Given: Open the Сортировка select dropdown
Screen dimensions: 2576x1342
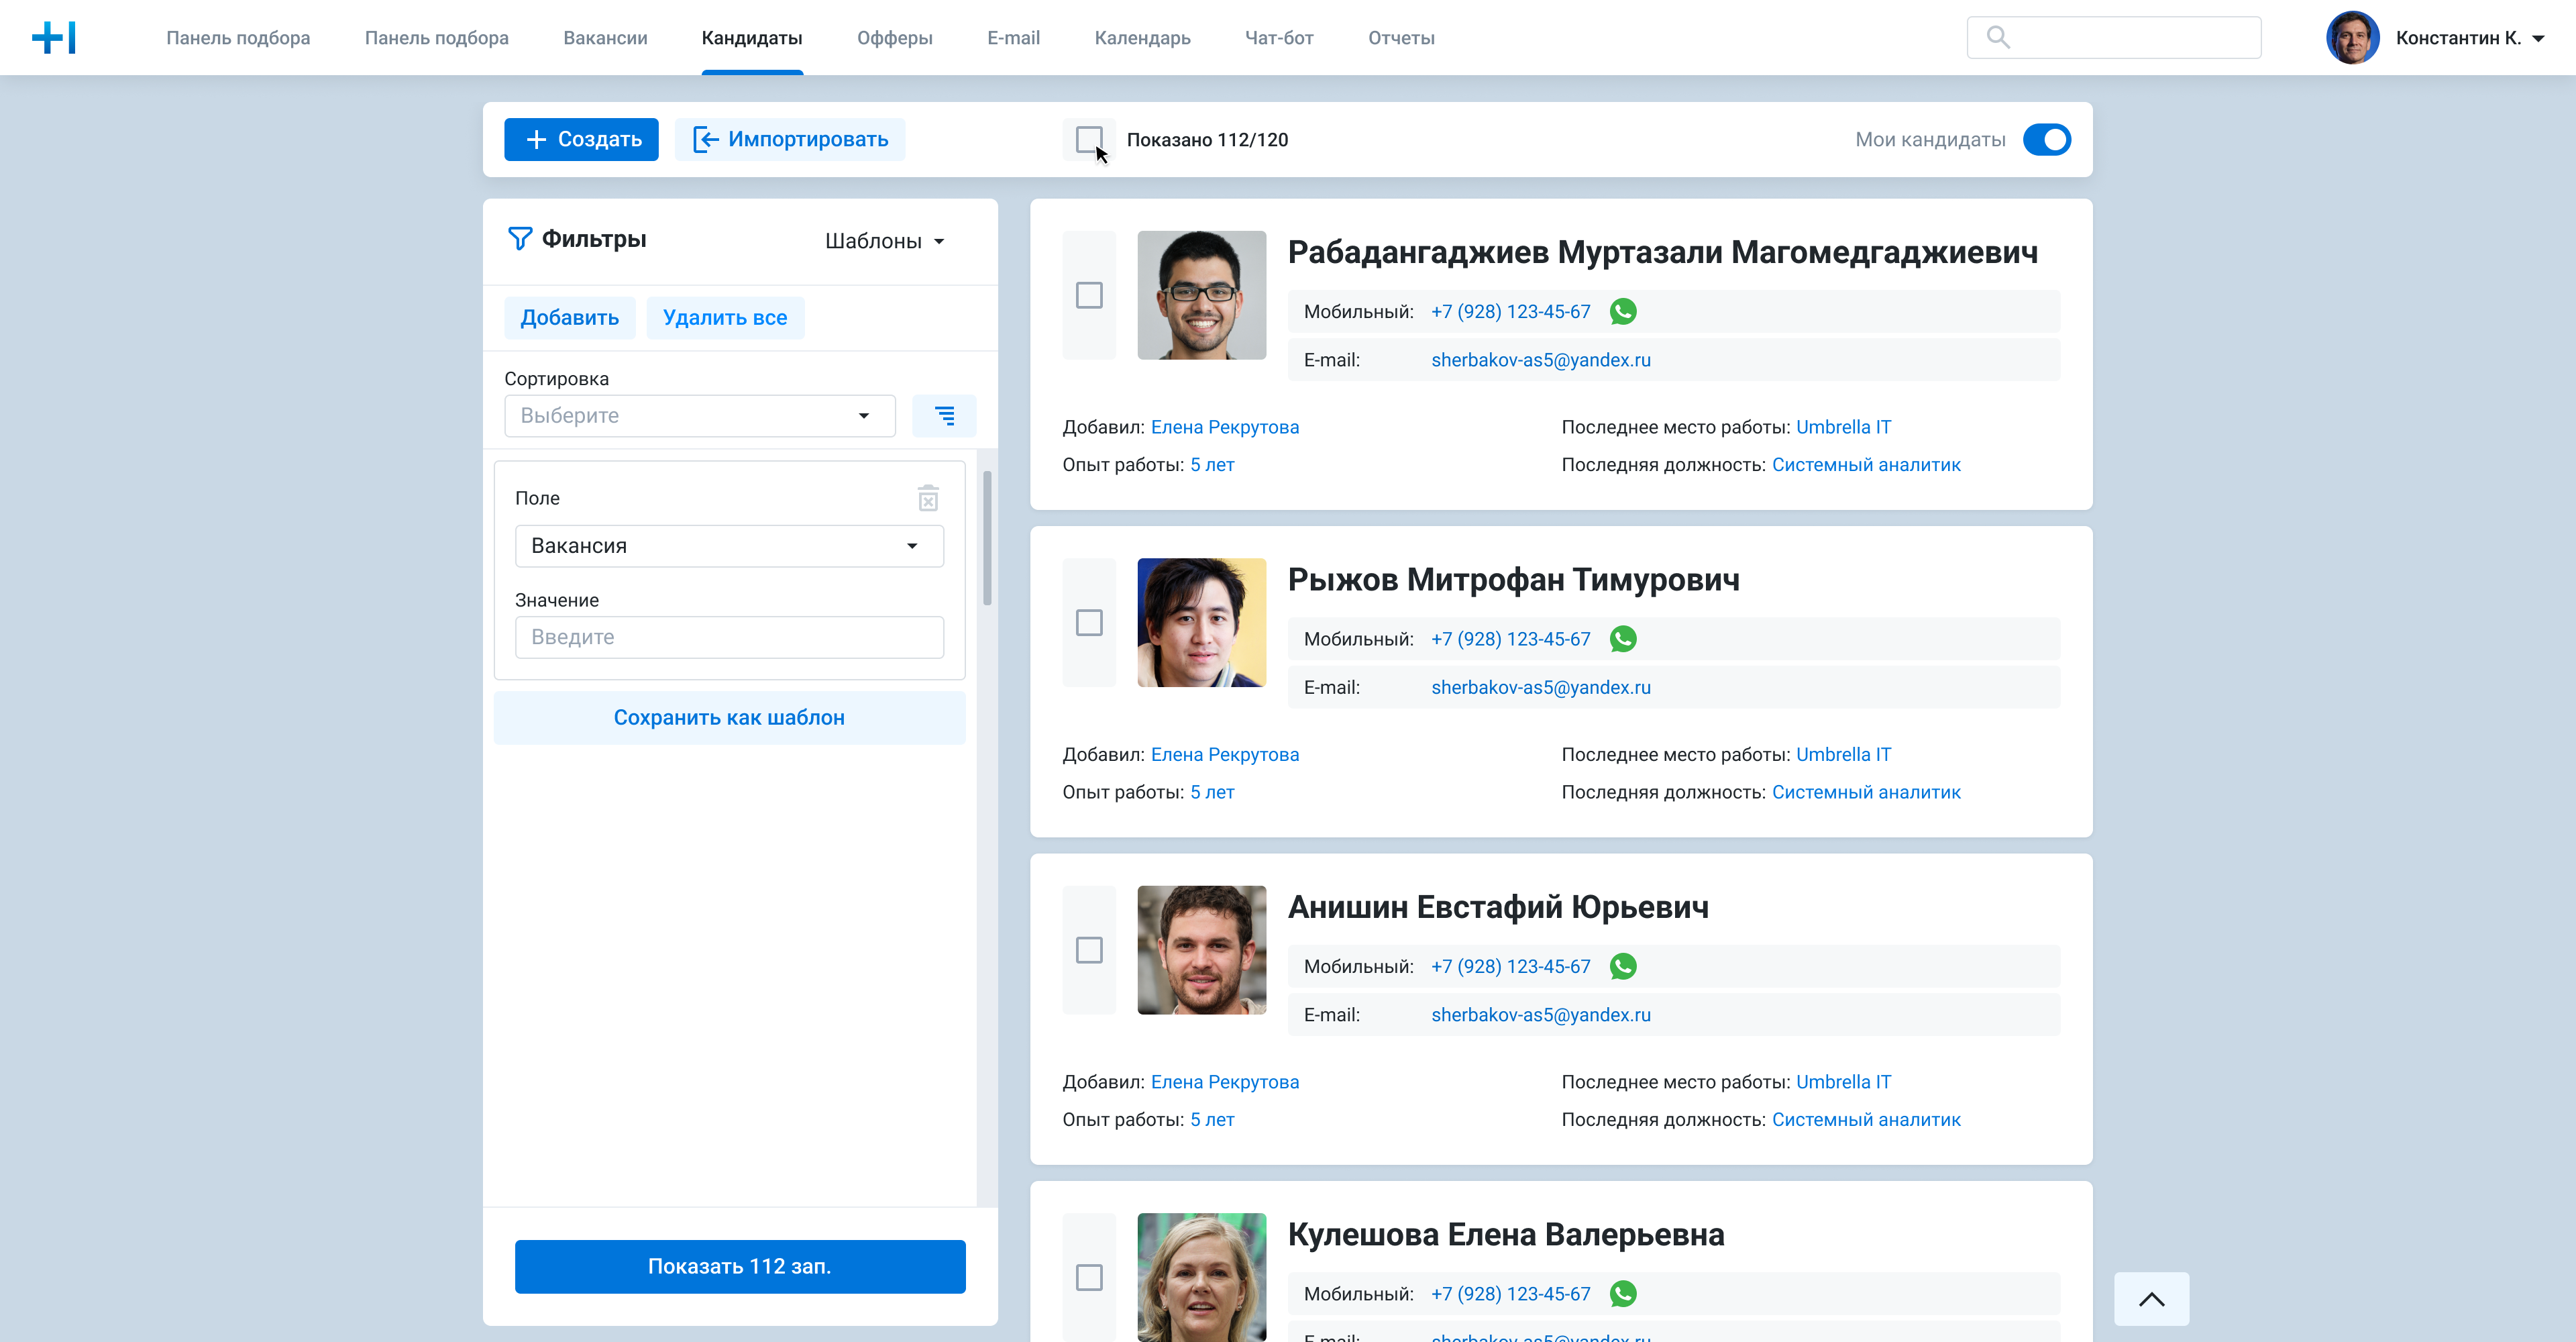Looking at the screenshot, I should [x=699, y=416].
